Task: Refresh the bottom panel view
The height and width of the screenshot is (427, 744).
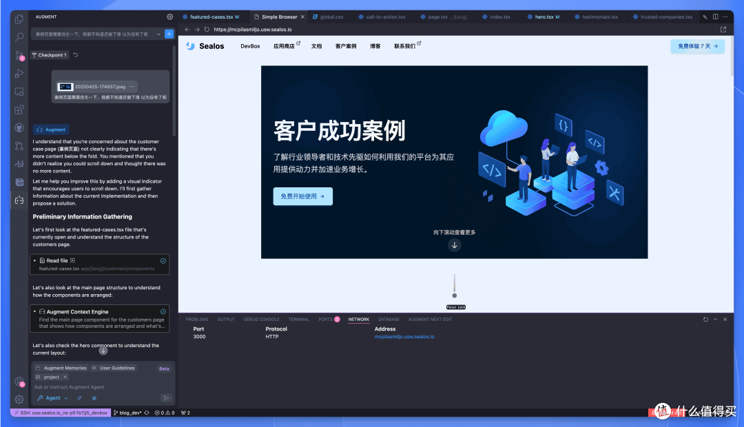Action: coord(705,320)
